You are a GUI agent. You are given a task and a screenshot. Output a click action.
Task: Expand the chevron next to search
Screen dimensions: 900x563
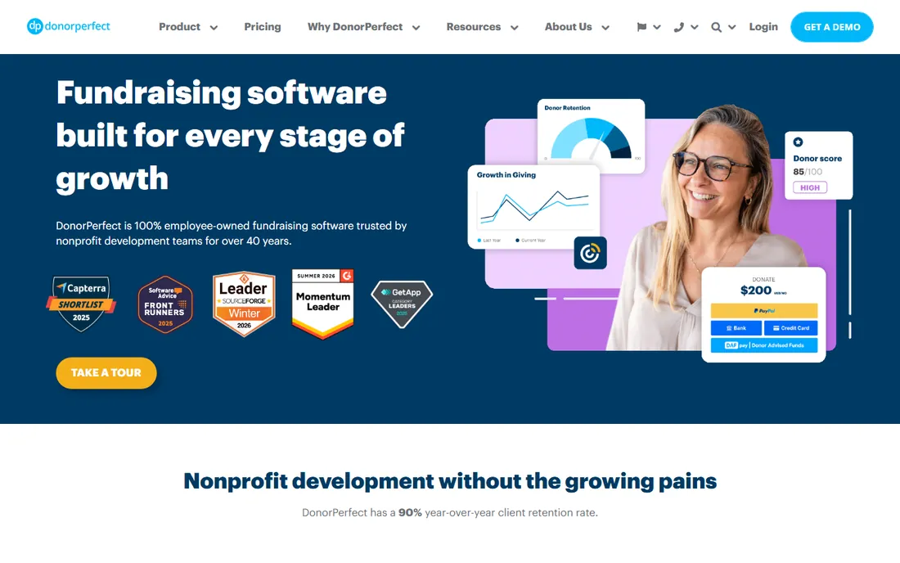(731, 27)
